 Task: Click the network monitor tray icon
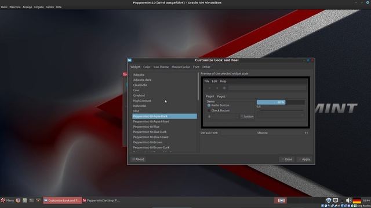(x=335, y=200)
